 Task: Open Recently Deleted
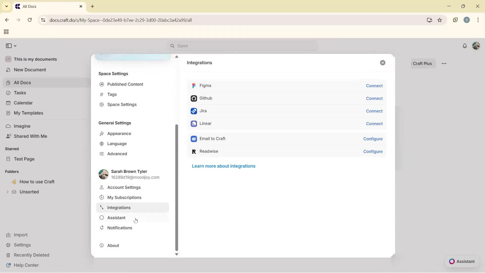pyautogui.click(x=32, y=255)
